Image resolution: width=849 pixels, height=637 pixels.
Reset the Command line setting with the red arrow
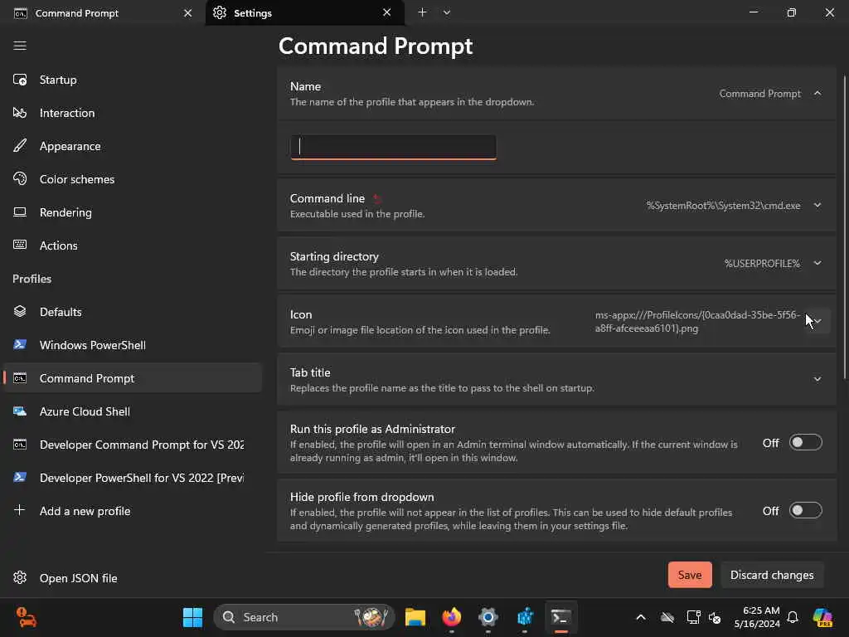click(377, 199)
